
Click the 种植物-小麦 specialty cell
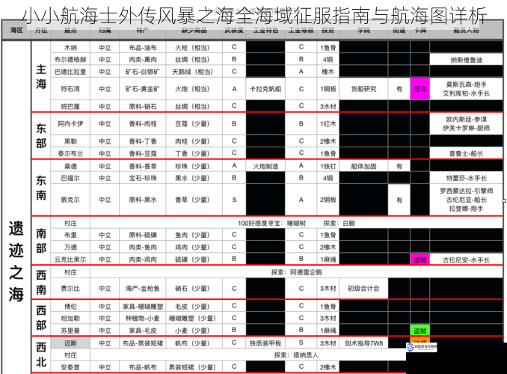click(143, 319)
